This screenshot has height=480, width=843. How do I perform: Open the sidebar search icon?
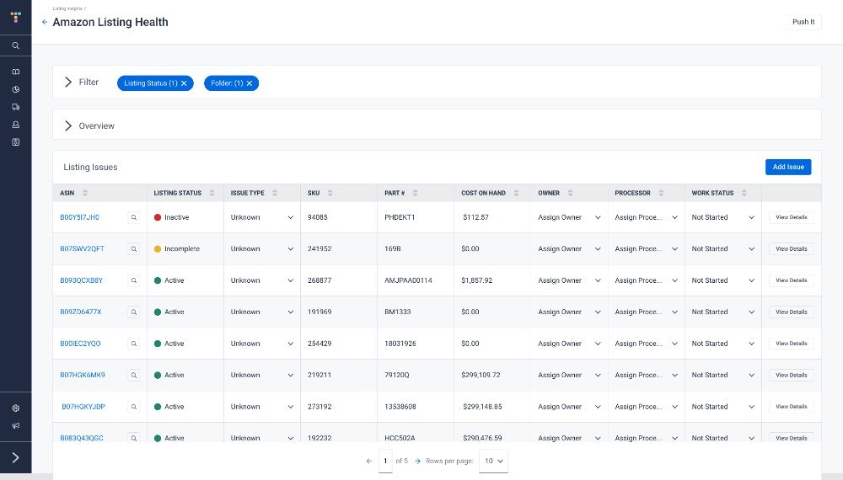point(15,45)
